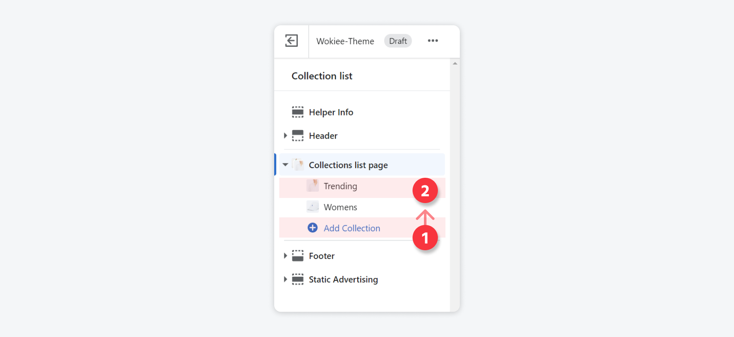734x337 pixels.
Task: Click the Add Collection link
Action: pyautogui.click(x=352, y=228)
